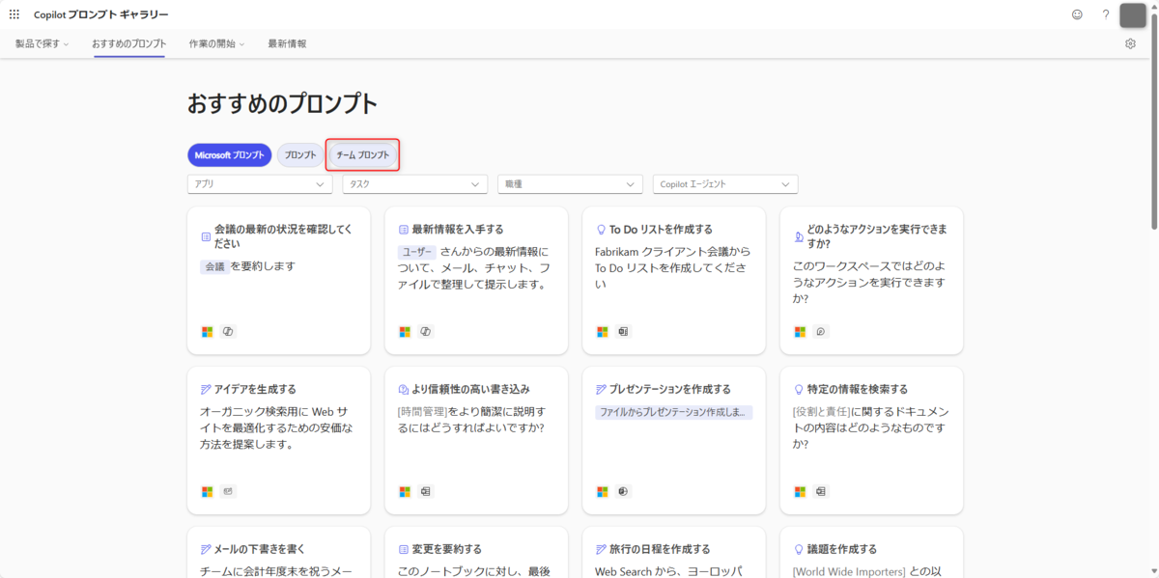This screenshot has width=1159, height=578.
Task: Open the 会議の最新の状況を確認してください prompt title
Action: pos(283,236)
